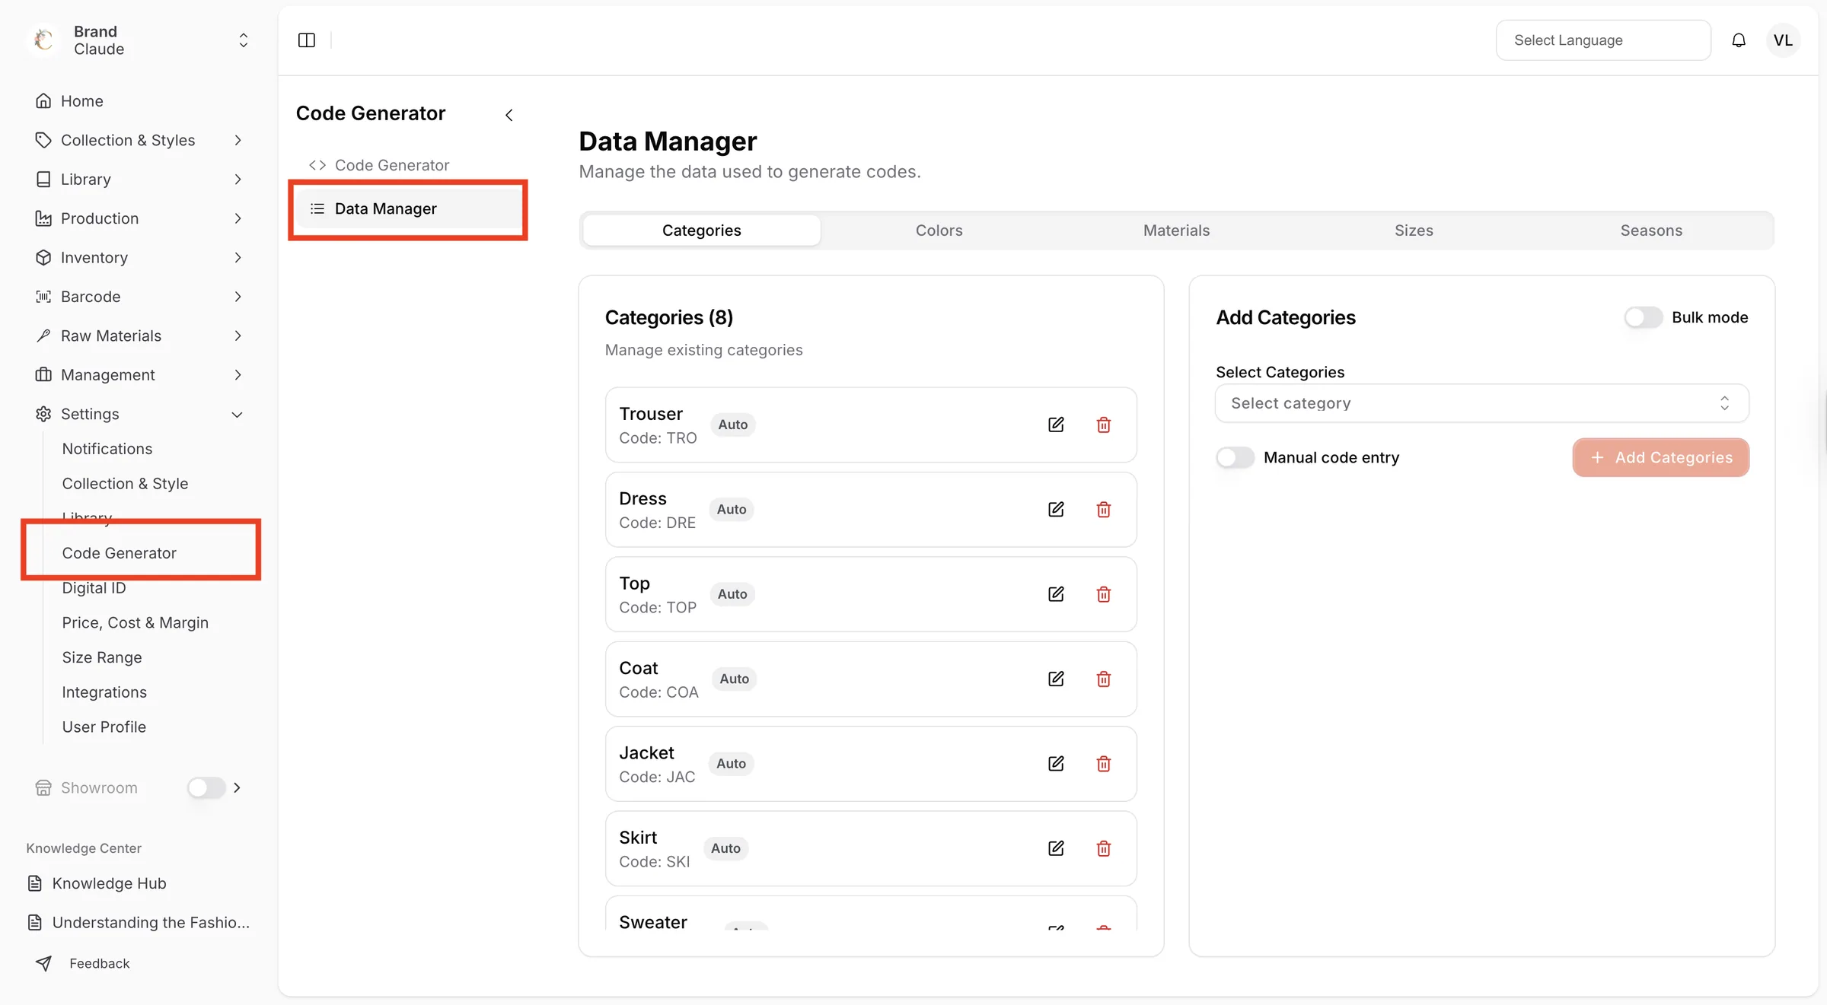The width and height of the screenshot is (1827, 1005).
Task: Open the VL user avatar menu
Action: coord(1783,40)
